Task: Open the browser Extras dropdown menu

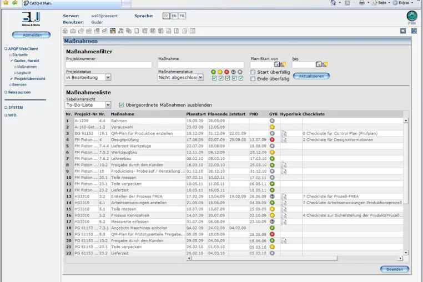Action: point(404,3)
